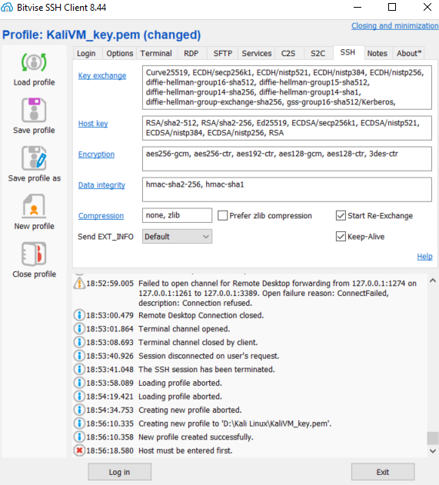Click red error icon for Host must be entered
Image resolution: width=439 pixels, height=485 pixels.
pyautogui.click(x=79, y=450)
